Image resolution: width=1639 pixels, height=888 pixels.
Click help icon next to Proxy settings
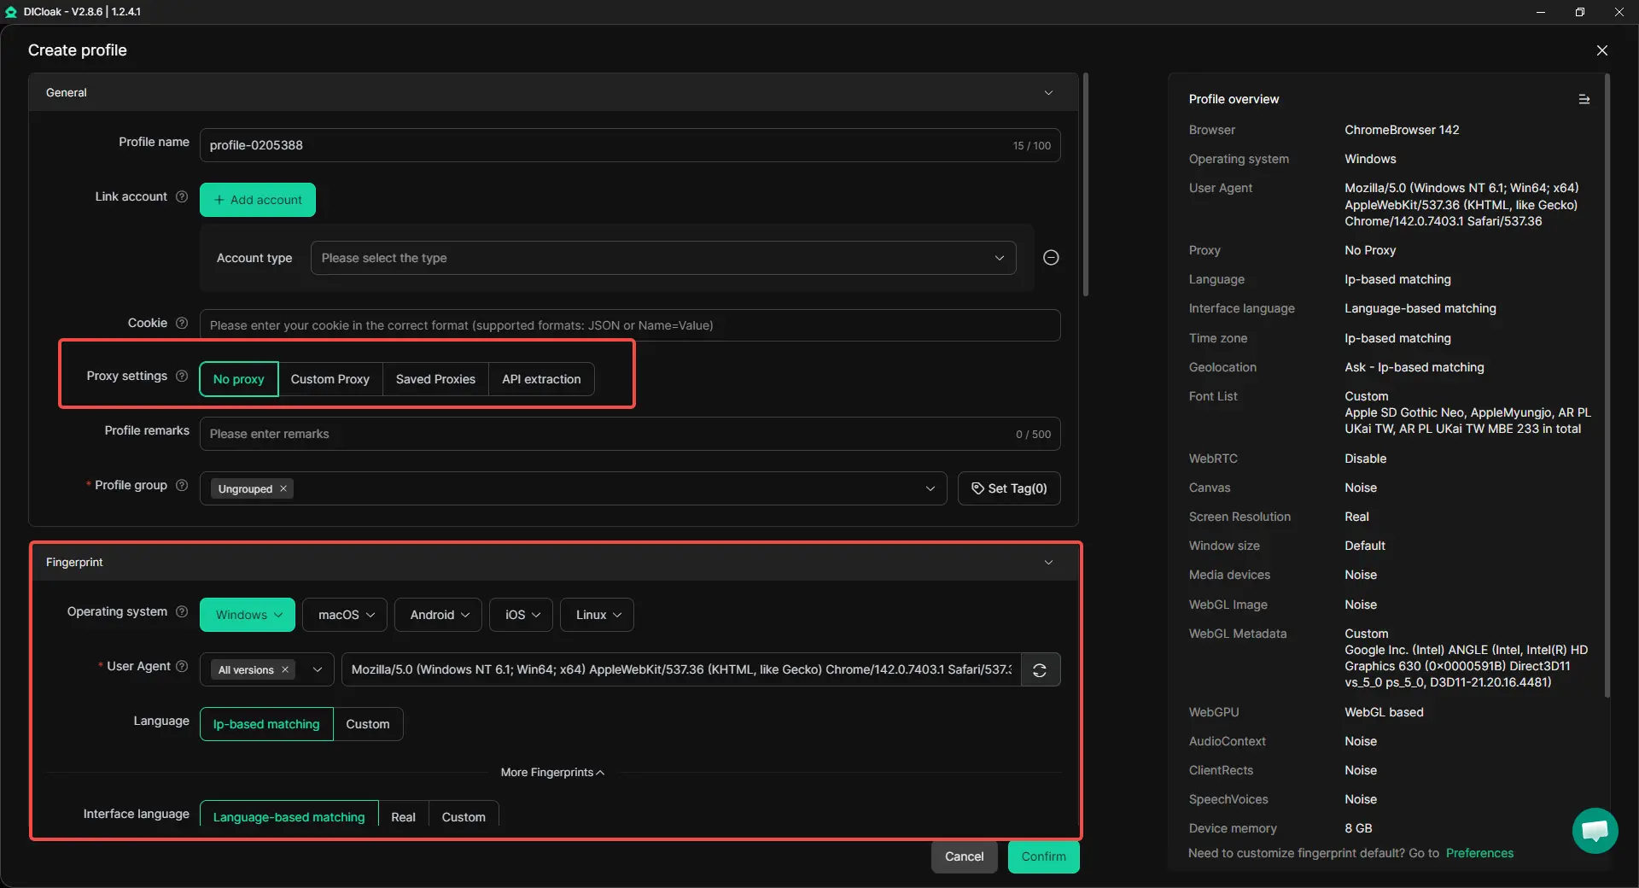(x=182, y=377)
